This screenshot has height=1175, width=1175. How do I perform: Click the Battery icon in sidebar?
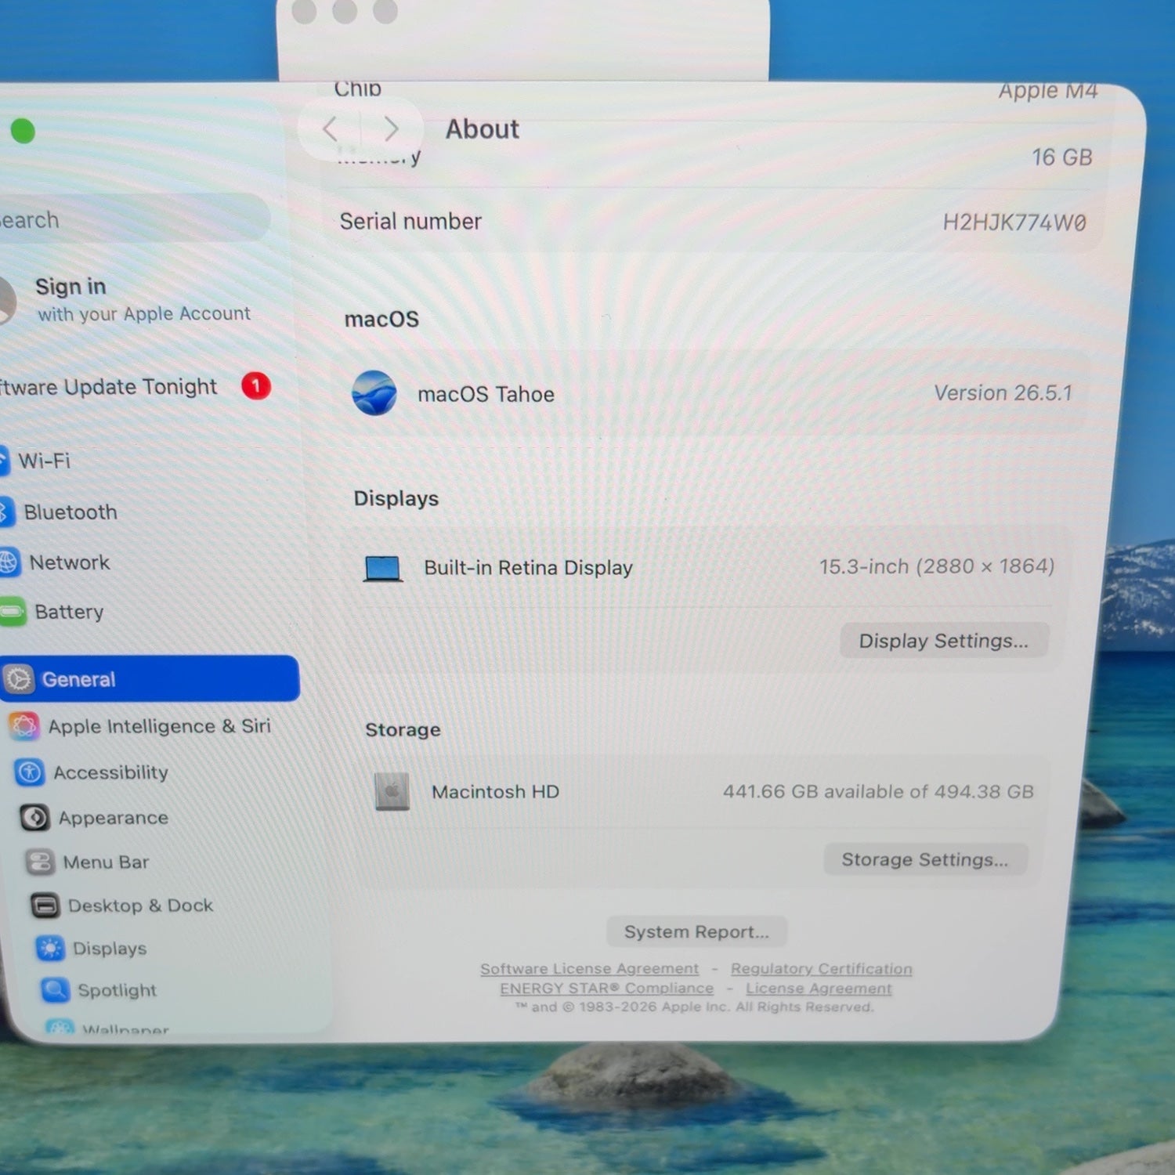[13, 612]
